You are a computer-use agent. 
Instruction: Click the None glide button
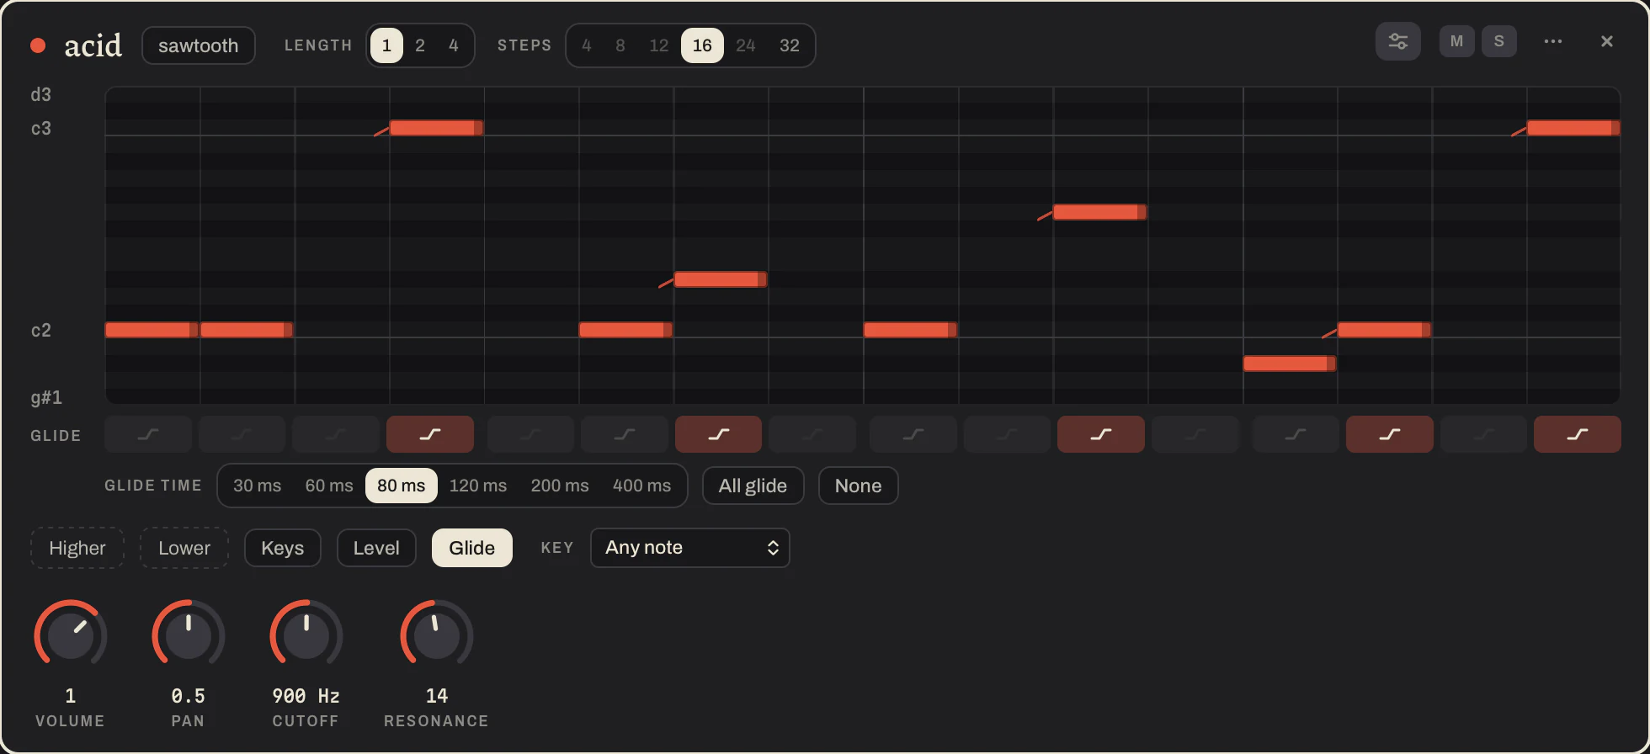[858, 486]
